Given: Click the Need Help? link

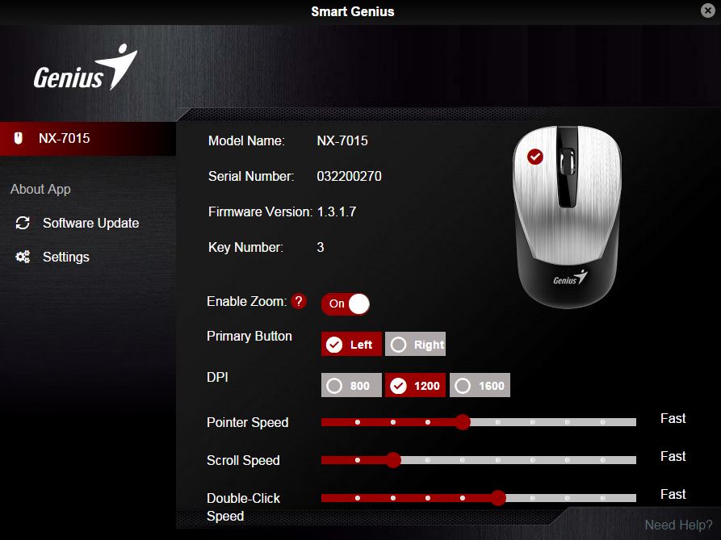Looking at the screenshot, I should (678, 525).
